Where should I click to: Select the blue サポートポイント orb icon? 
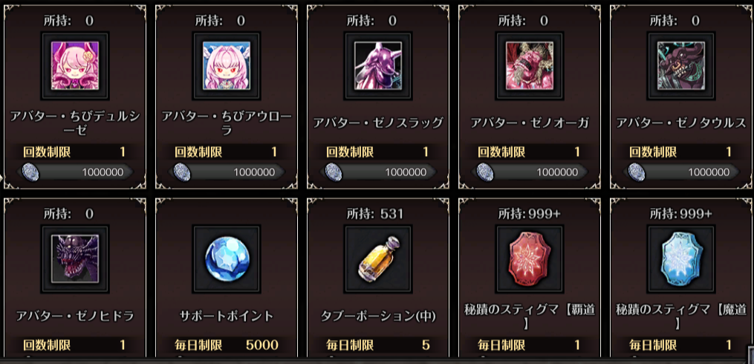coord(227,259)
